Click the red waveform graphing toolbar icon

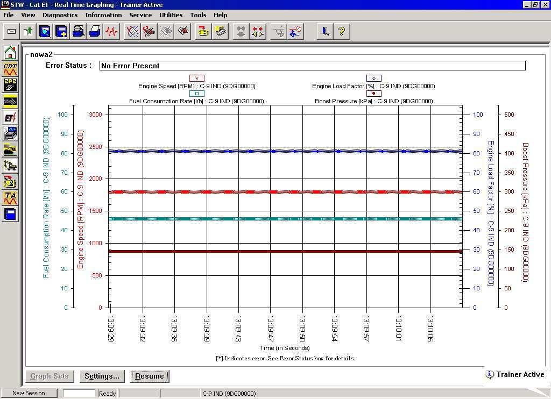[111, 32]
